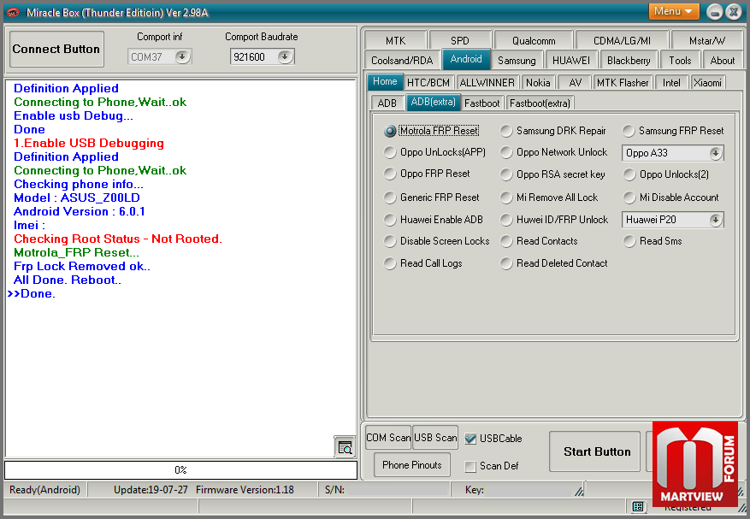Open the Fastboot sub-tab
Screen dimensions: 750x519
(x=482, y=103)
